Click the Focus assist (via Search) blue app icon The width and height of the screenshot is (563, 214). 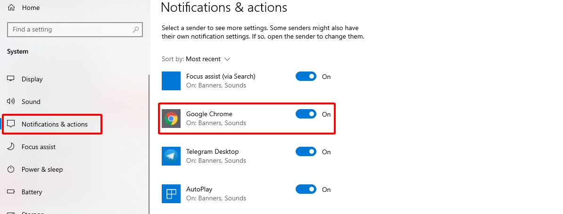tap(171, 81)
